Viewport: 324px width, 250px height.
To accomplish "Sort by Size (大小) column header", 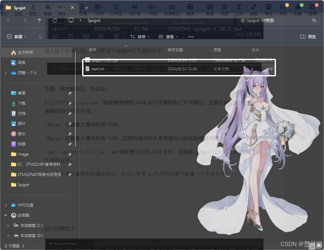I will pyautogui.click(x=255, y=50).
